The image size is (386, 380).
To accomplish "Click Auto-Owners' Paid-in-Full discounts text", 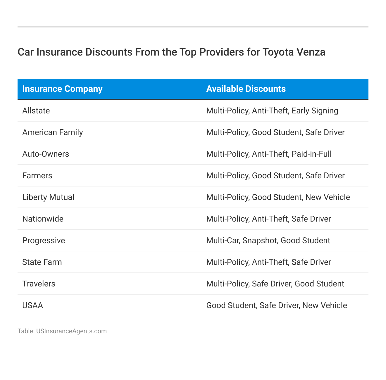I will 311,154.
